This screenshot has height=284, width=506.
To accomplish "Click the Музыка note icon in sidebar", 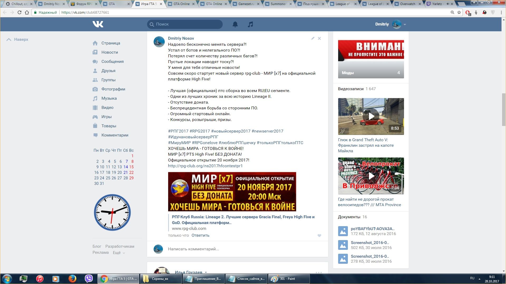I will 95,98.
